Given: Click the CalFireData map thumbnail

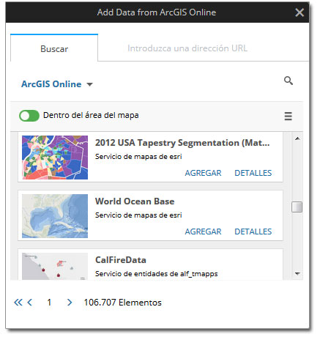Looking at the screenshot, I should [x=55, y=266].
